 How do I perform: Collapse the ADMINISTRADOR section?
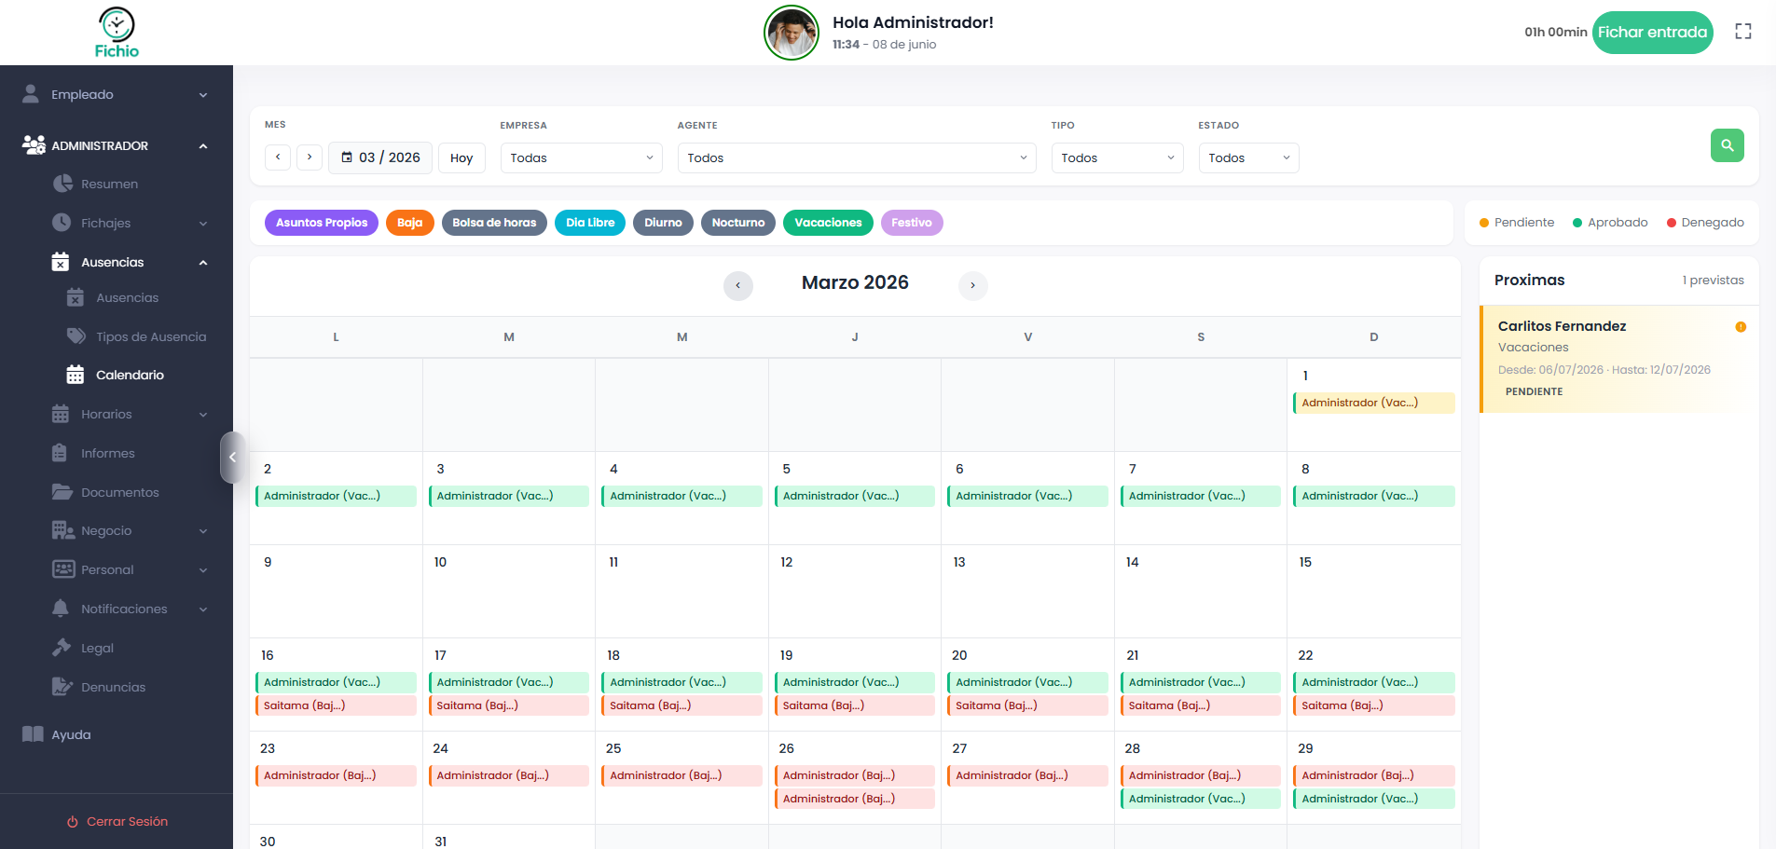[117, 145]
